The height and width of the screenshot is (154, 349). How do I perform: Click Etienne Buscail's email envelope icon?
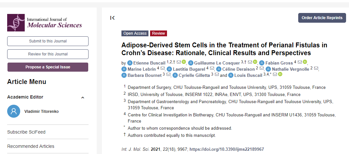coord(179,62)
